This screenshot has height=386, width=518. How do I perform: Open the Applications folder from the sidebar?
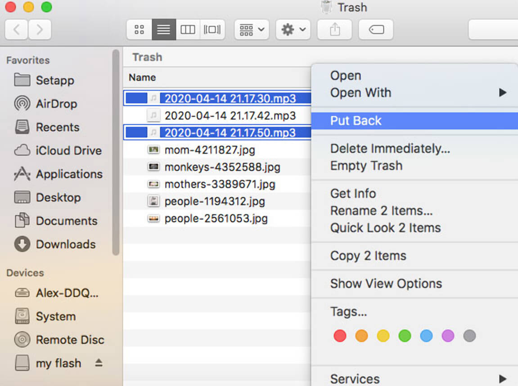pyautogui.click(x=68, y=174)
